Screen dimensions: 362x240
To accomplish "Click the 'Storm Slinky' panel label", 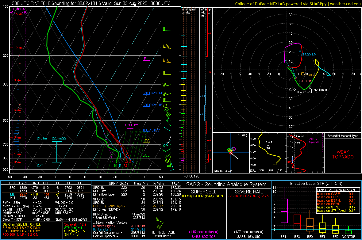I will [x=222, y=171].
